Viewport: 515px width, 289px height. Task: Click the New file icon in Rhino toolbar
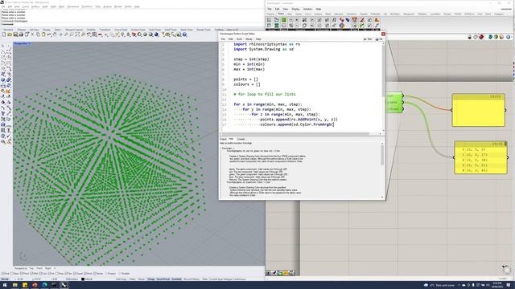click(4, 35)
